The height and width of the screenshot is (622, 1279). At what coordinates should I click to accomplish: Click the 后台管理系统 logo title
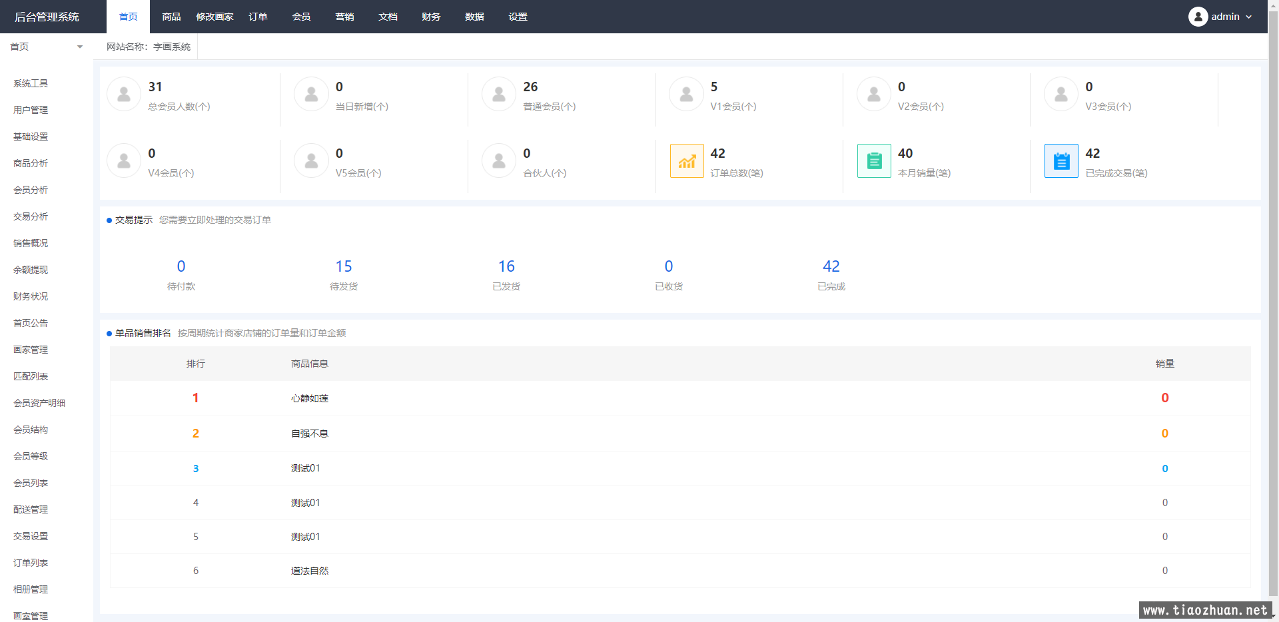(47, 17)
